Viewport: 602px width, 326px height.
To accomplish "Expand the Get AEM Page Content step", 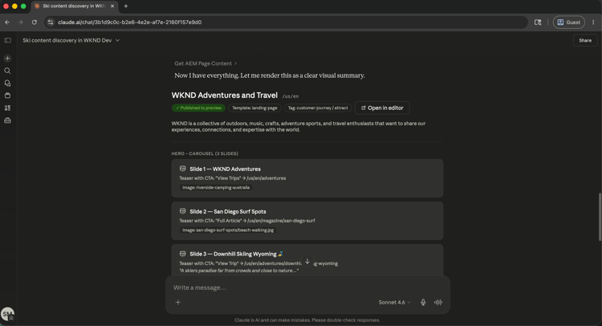I will 205,63.
